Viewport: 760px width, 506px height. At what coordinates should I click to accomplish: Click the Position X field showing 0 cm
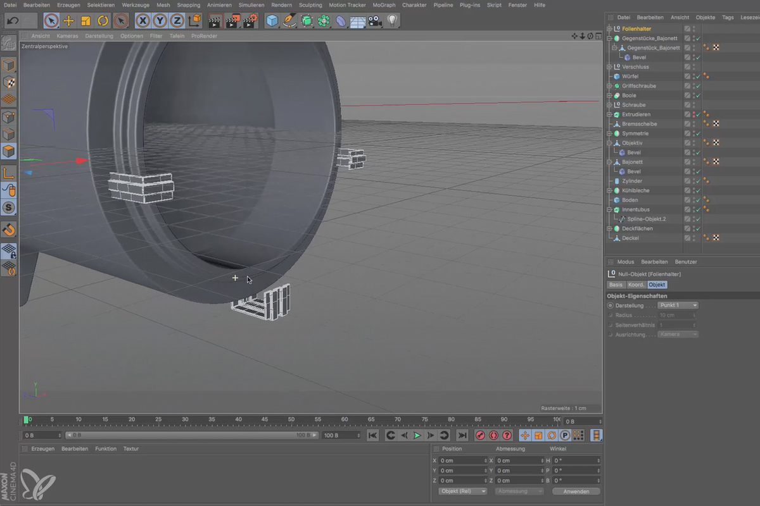point(463,460)
